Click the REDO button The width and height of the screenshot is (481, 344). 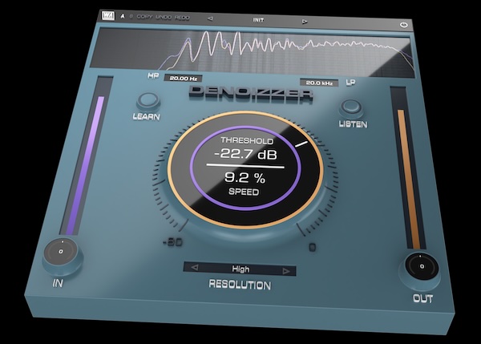[x=182, y=18]
